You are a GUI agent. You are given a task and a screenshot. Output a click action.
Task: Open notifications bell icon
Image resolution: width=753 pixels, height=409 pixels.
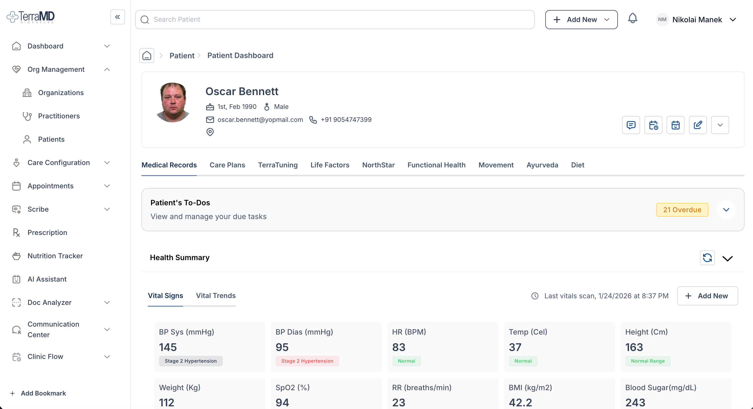click(x=632, y=19)
